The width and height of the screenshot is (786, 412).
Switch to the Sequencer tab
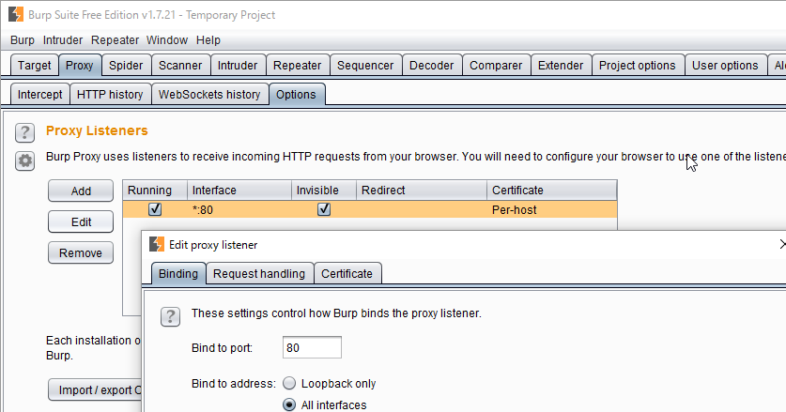[365, 65]
